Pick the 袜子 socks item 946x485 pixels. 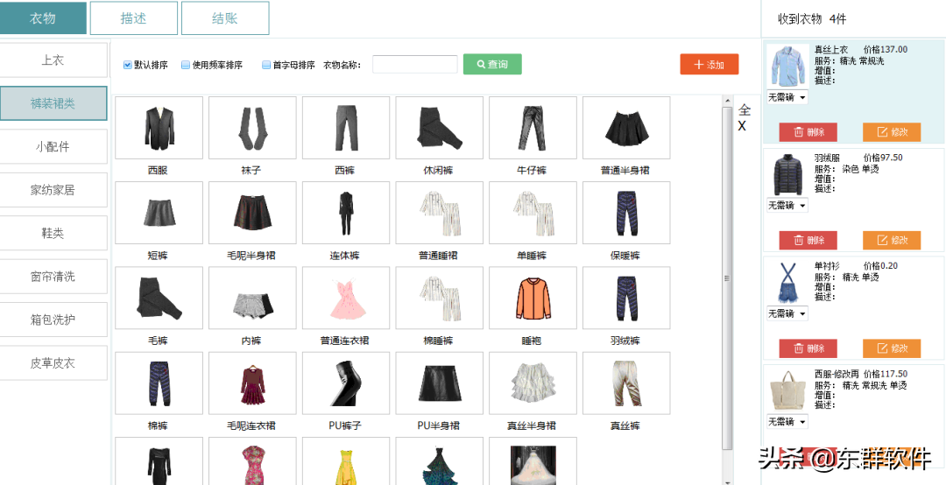point(252,128)
